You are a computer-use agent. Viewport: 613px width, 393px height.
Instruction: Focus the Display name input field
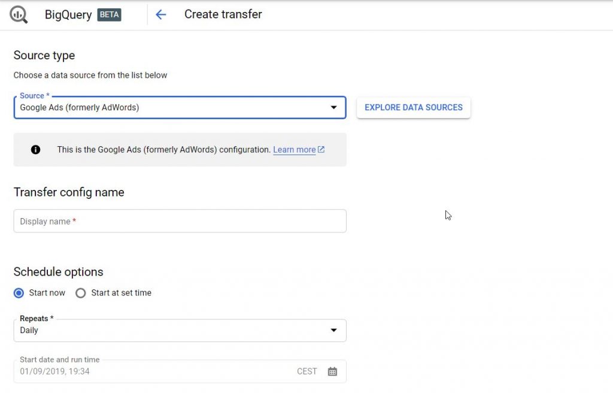180,221
